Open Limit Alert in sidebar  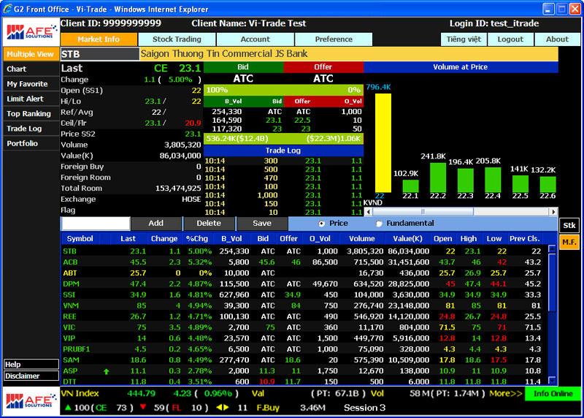31,99
